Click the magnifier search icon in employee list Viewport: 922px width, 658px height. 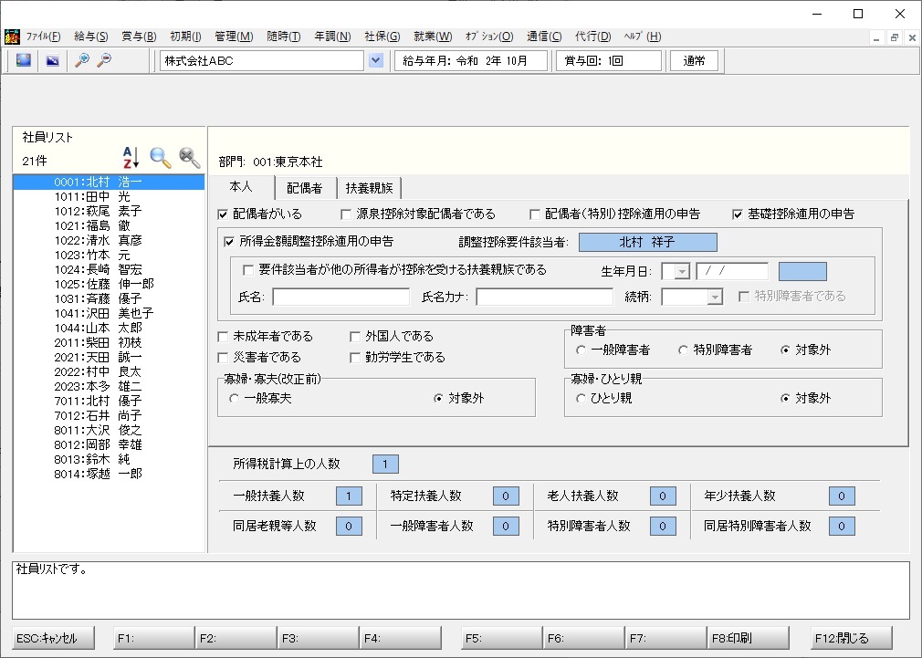click(x=160, y=158)
